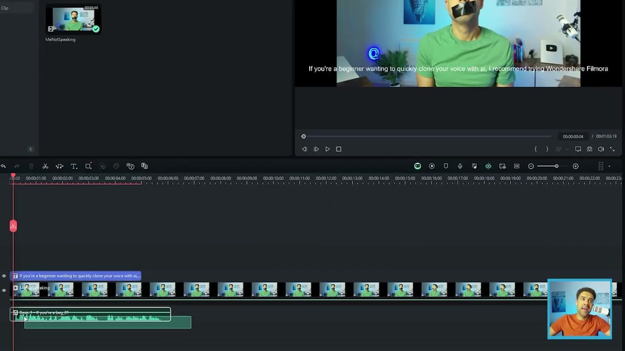Undo the last action in timeline toolbar

click(x=3, y=166)
